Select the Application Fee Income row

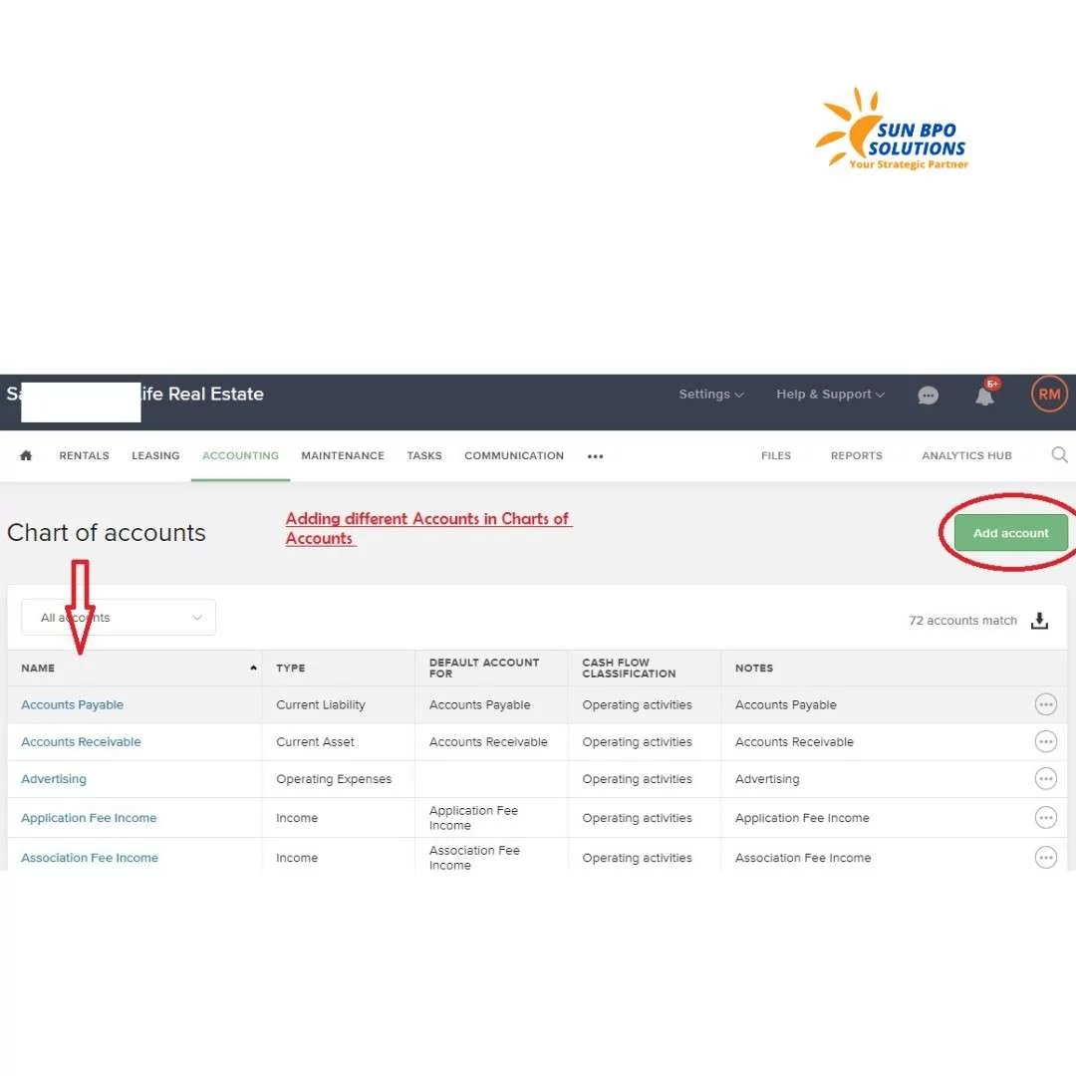[x=89, y=817]
